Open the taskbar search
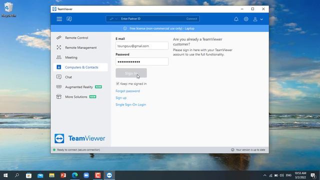 pyautogui.click(x=17, y=175)
